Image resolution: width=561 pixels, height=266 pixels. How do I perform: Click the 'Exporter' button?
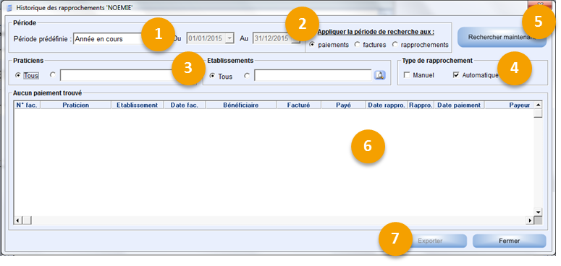pos(430,241)
